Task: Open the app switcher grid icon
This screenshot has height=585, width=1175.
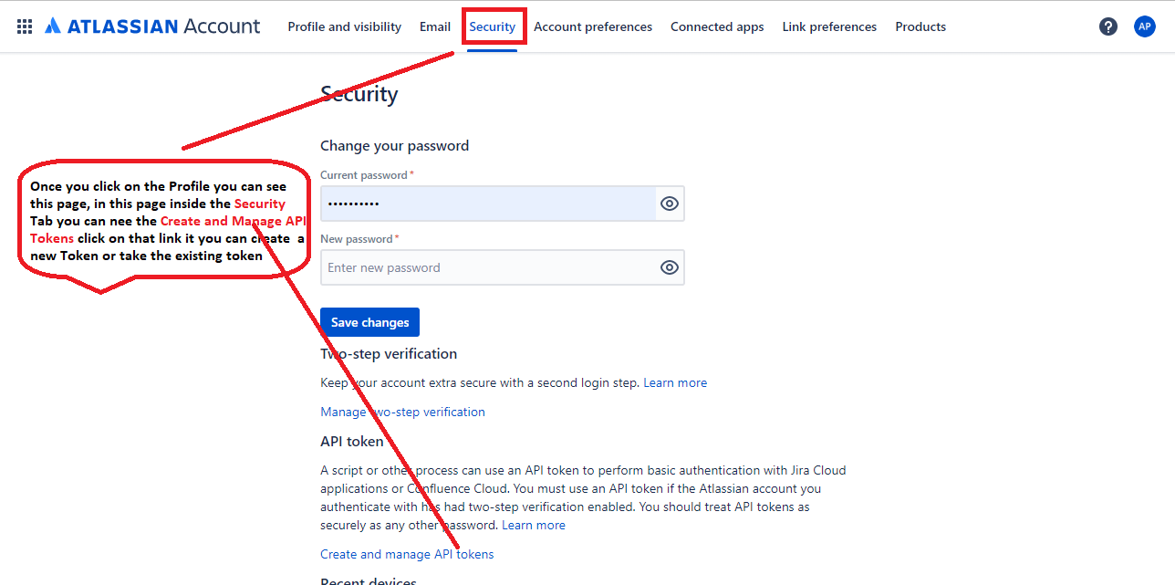Action: pyautogui.click(x=25, y=26)
